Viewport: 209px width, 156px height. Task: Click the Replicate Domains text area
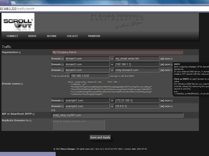click(x=78, y=124)
